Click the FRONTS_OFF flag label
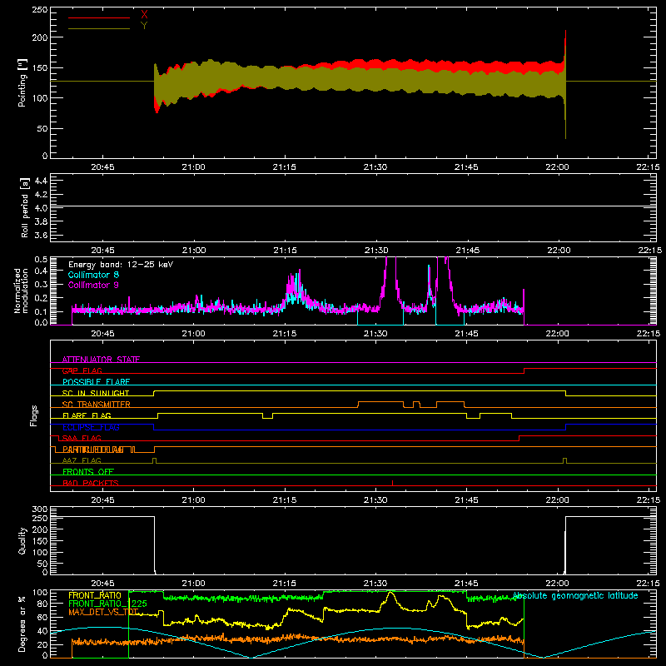This screenshot has width=666, height=666. pyautogui.click(x=88, y=472)
